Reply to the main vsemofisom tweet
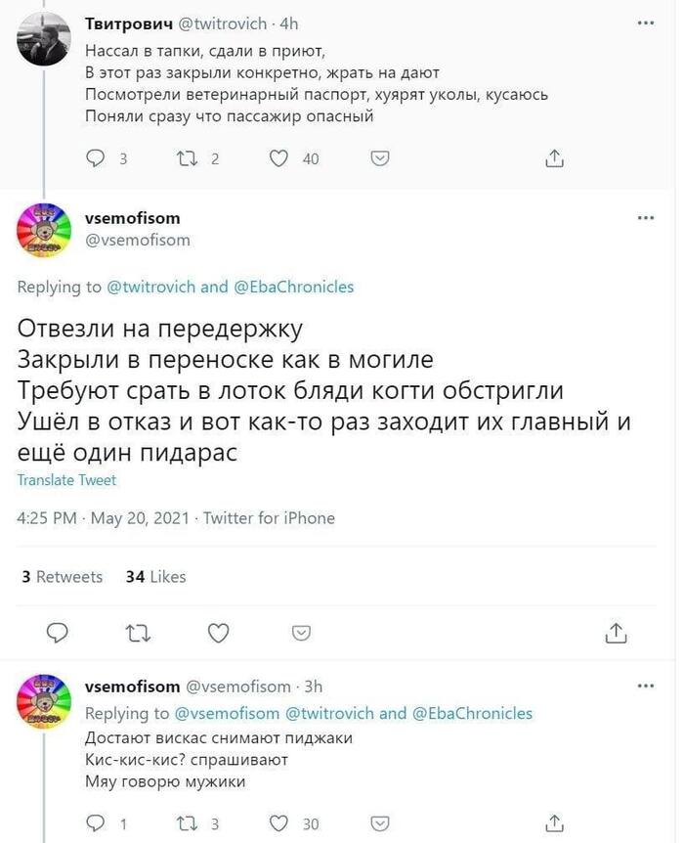The image size is (684, 843). click(x=58, y=634)
